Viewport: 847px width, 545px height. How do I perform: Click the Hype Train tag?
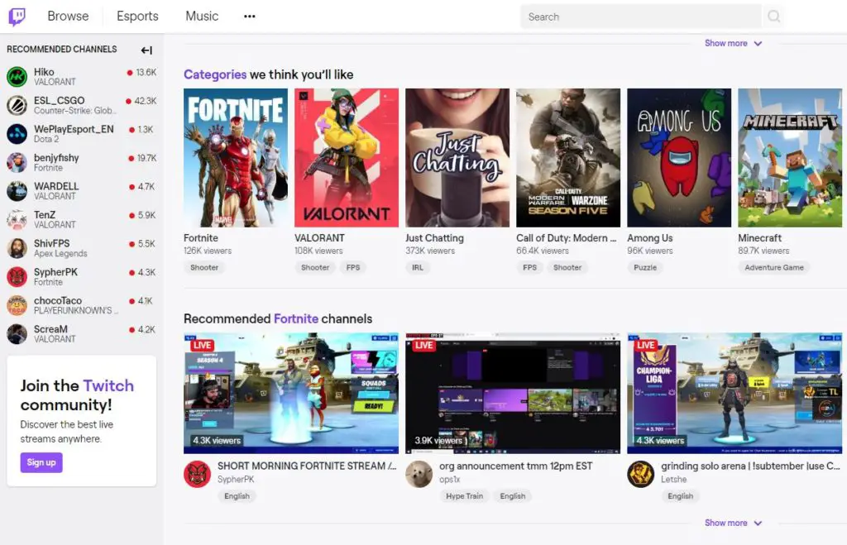465,496
